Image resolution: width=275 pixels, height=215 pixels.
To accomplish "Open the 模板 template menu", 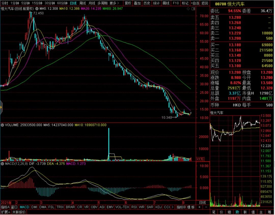I will click(191, 207).
